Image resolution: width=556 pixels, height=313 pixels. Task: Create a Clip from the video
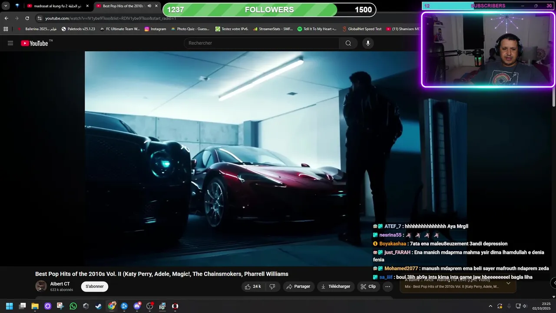pos(368,286)
